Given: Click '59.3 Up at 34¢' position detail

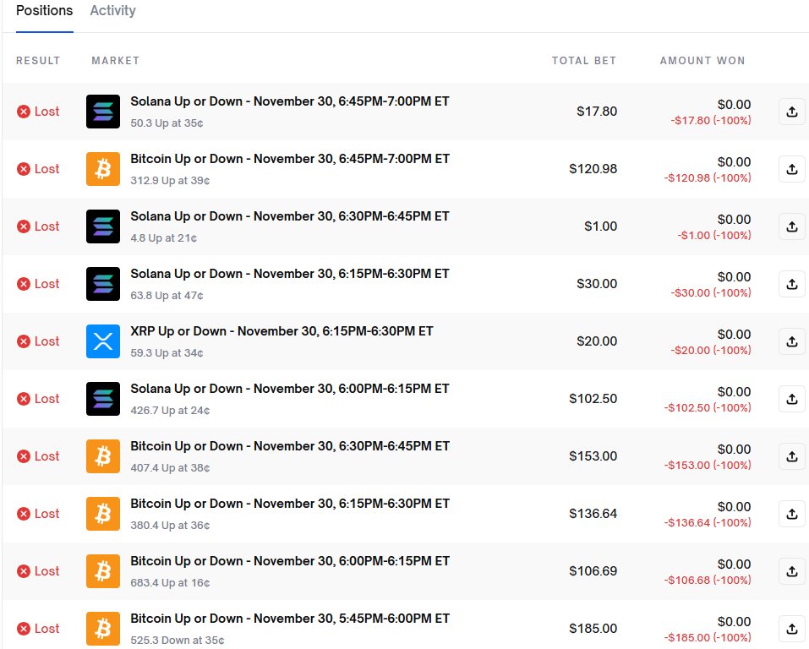Looking at the screenshot, I should (x=167, y=353).
